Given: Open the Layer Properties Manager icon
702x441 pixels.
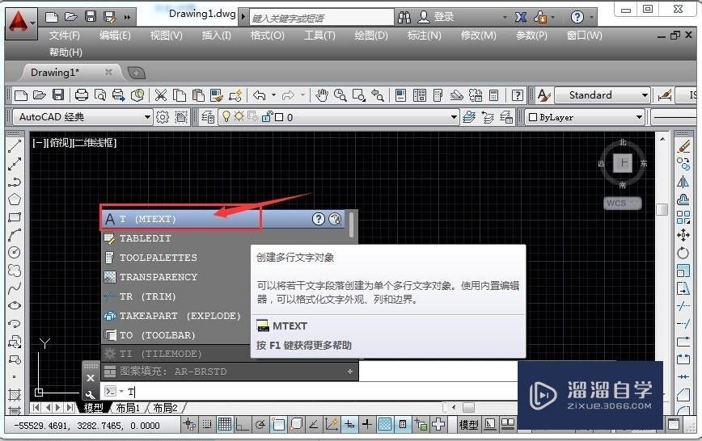Looking at the screenshot, I should click(208, 117).
